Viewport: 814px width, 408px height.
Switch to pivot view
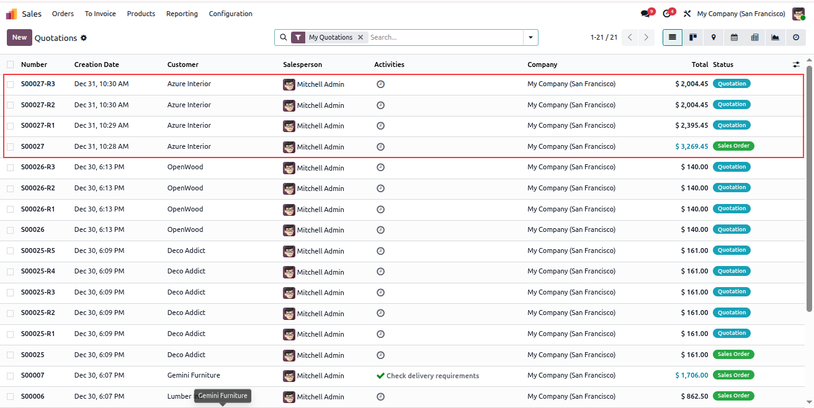tap(754, 37)
